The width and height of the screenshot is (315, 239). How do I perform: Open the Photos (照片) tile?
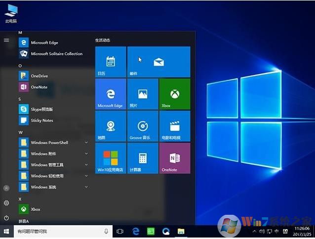coord(143,94)
